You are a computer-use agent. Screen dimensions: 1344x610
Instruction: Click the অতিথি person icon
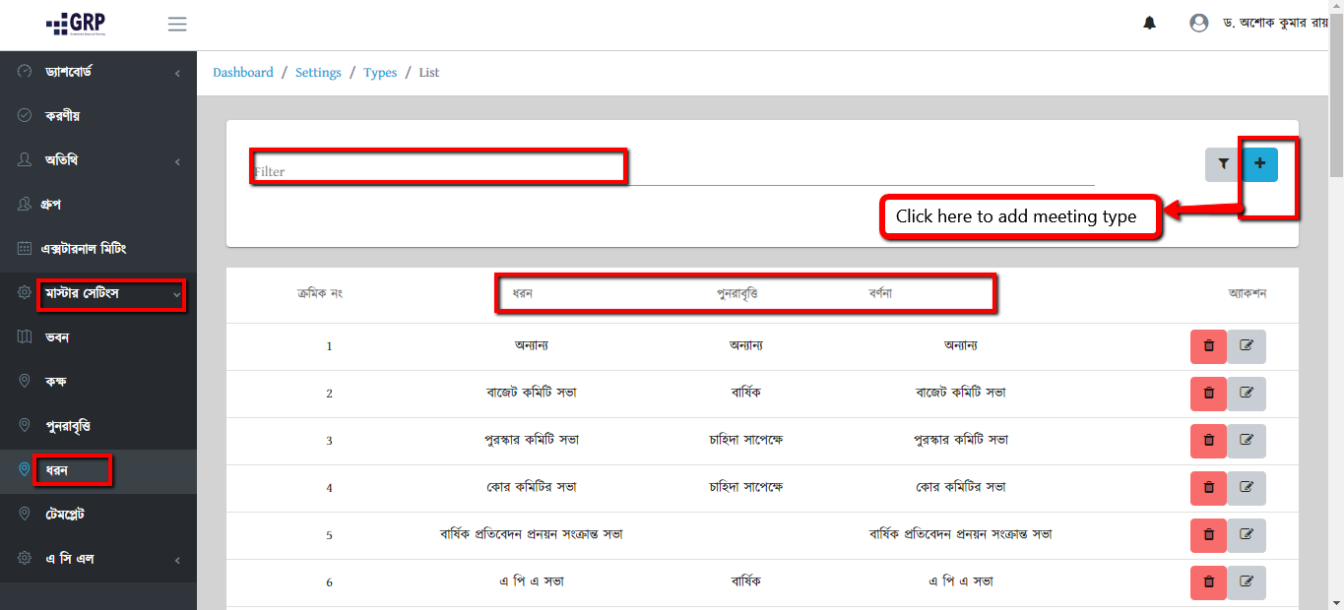25,159
